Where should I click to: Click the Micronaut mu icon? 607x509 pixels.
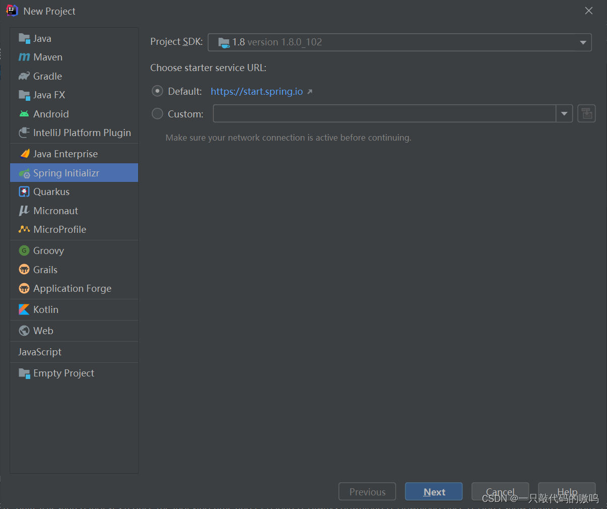(24, 211)
